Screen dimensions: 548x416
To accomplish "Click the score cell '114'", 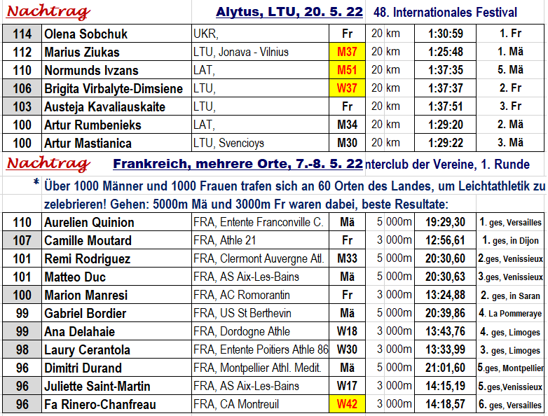I will click(x=22, y=34).
